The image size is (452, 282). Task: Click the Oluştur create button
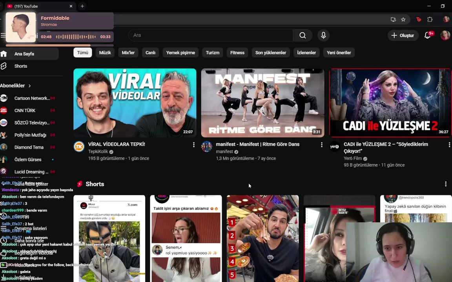(403, 35)
